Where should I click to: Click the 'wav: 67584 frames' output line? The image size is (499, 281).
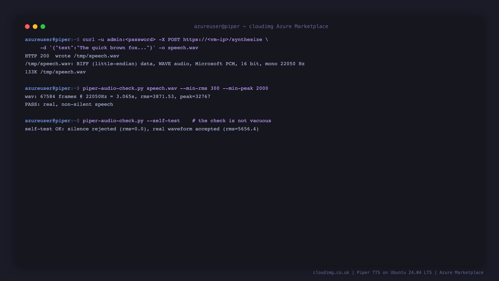click(118, 96)
